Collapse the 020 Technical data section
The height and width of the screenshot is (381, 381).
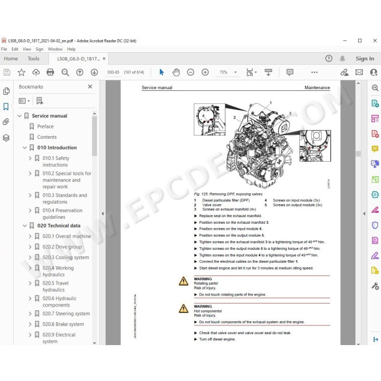25,226
